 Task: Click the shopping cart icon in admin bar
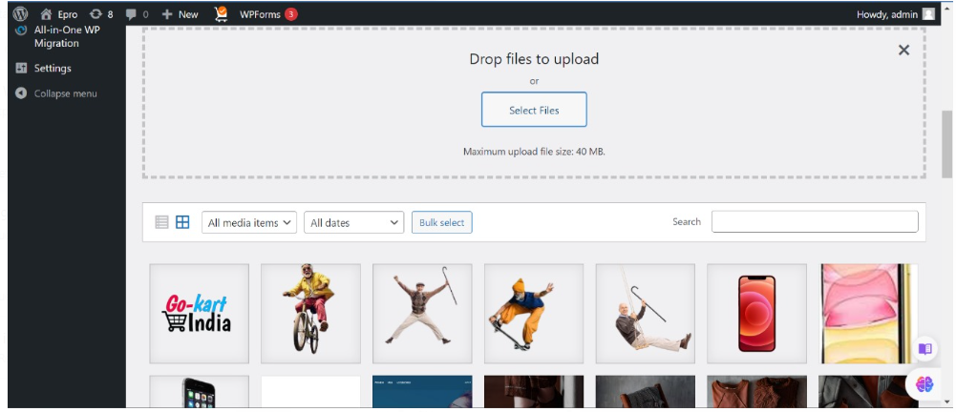221,14
